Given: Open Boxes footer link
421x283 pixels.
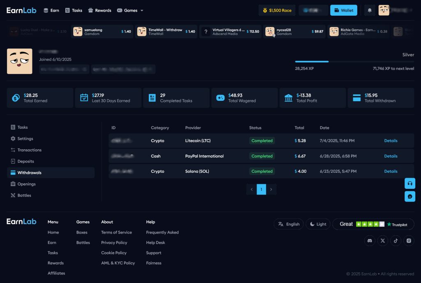Looking at the screenshot, I should click(82, 232).
